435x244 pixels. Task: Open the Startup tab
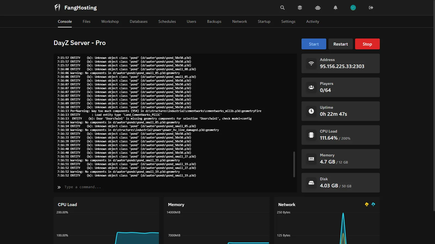coord(264,21)
